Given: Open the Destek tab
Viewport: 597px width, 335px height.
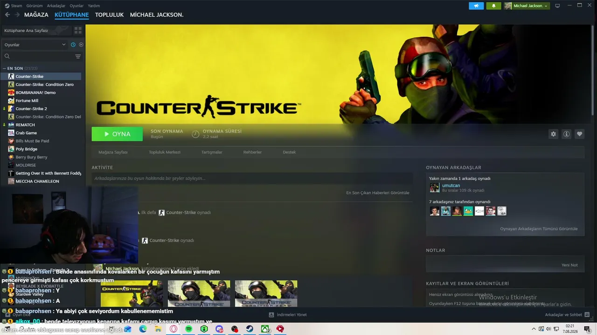Looking at the screenshot, I should (289, 152).
